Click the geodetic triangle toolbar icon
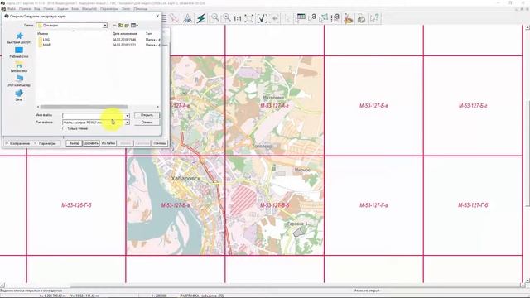The width and height of the screenshot is (530, 298). (188, 18)
